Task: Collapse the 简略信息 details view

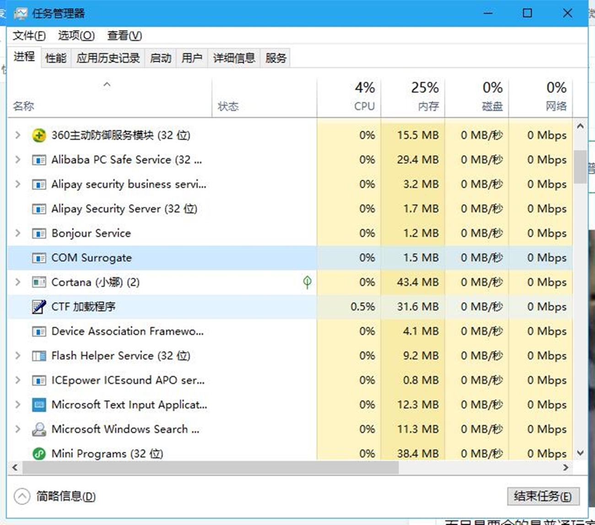Action: [22, 496]
